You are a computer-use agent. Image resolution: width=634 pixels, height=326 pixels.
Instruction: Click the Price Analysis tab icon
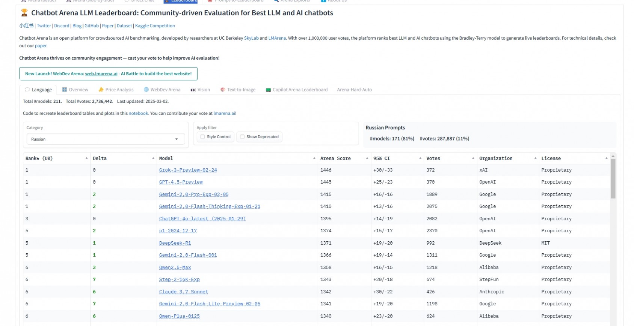pos(101,90)
